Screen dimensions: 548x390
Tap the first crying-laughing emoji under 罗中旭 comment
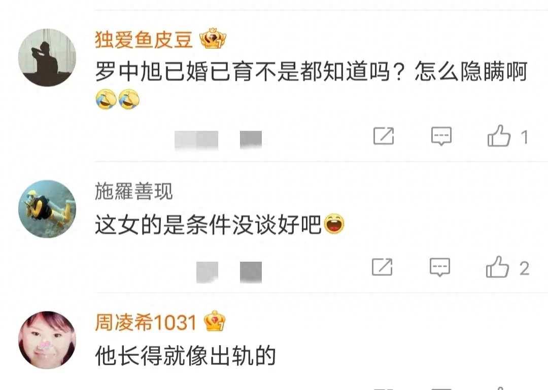click(x=106, y=99)
